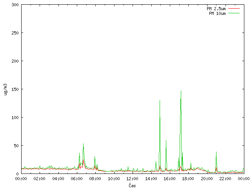
Task: Click the 250 y-axis value
Action: tap(15, 33)
